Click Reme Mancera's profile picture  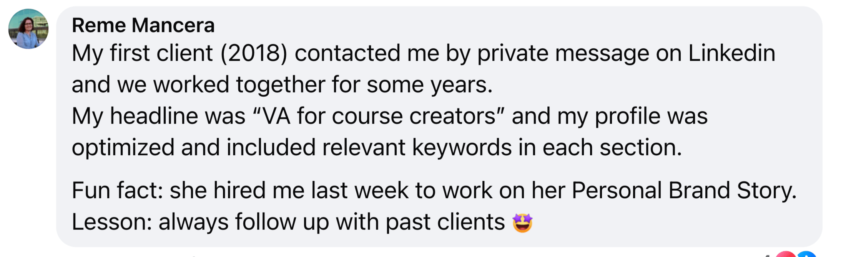pyautogui.click(x=28, y=29)
